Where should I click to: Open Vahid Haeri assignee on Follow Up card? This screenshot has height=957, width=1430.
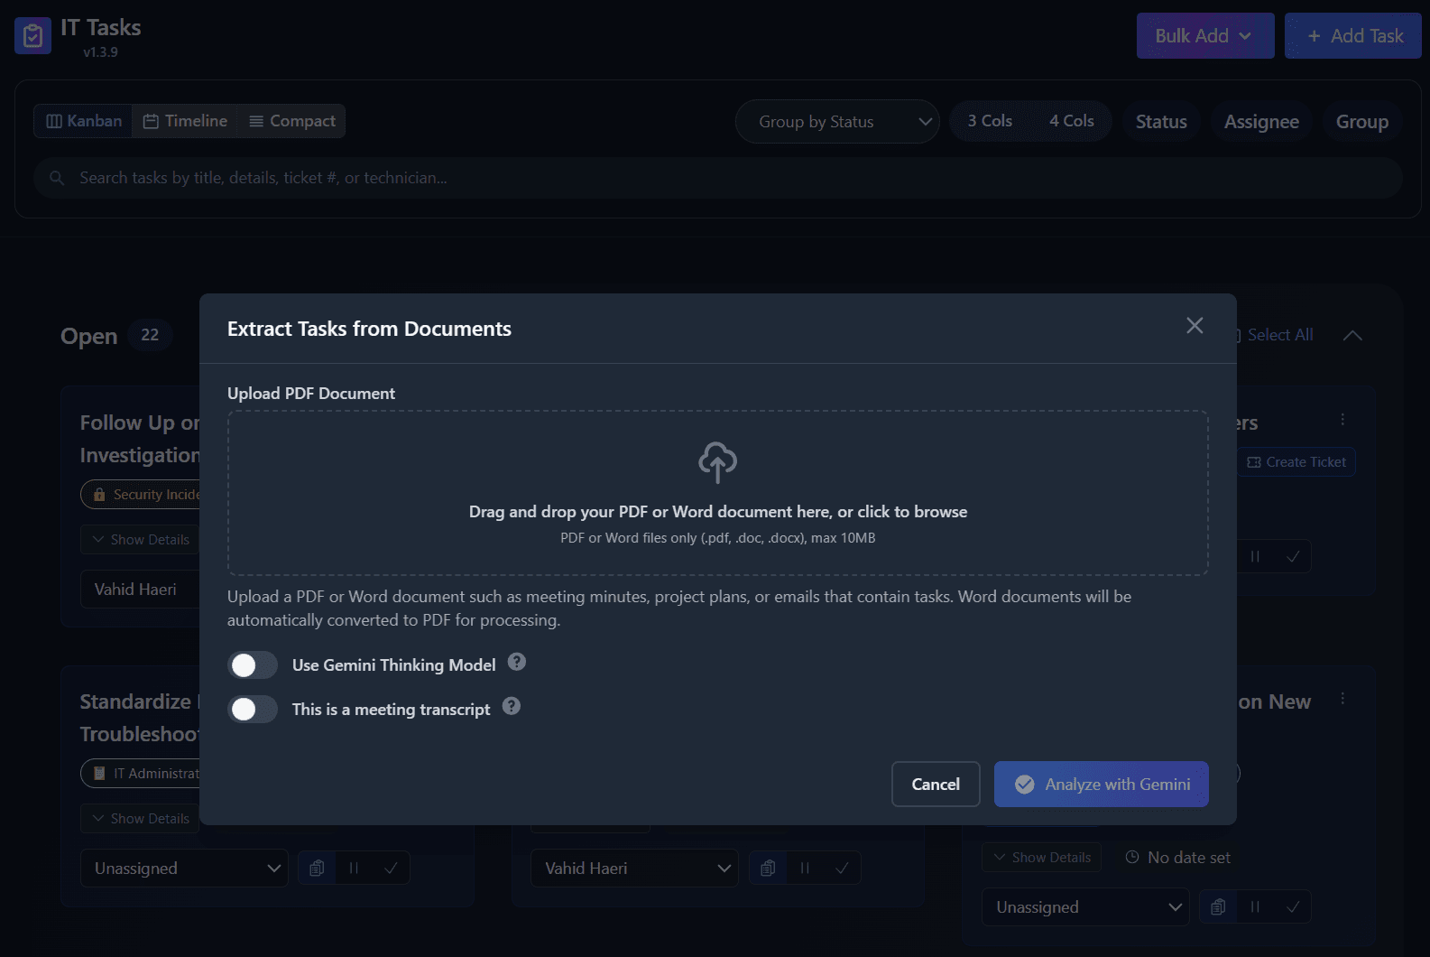click(x=140, y=590)
